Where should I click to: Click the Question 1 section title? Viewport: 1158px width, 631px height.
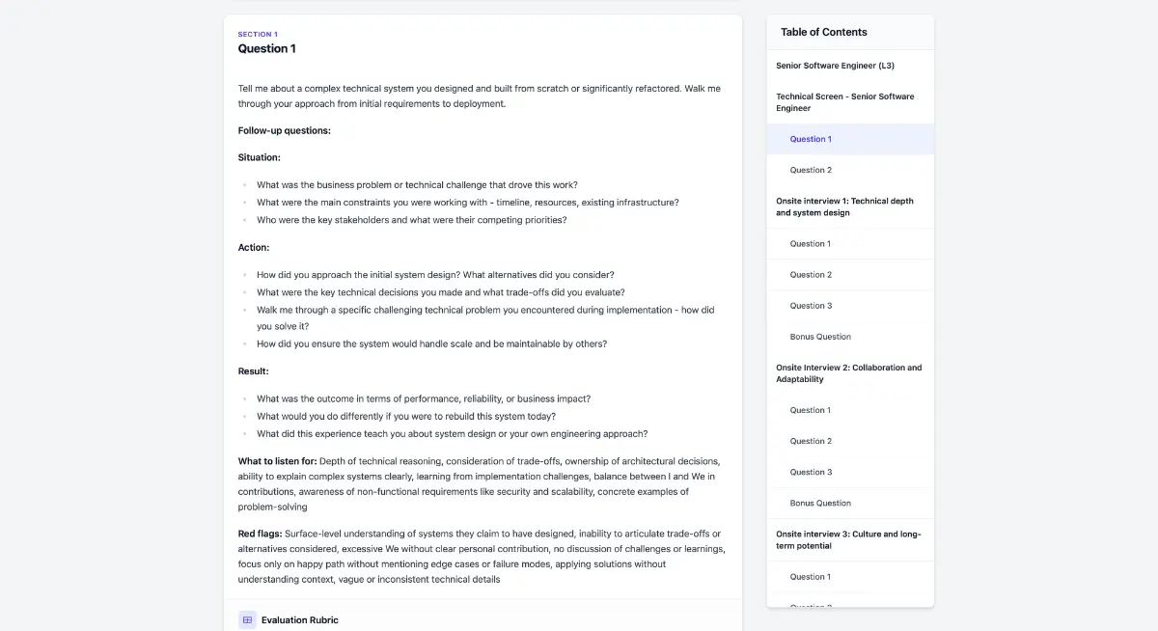267,48
